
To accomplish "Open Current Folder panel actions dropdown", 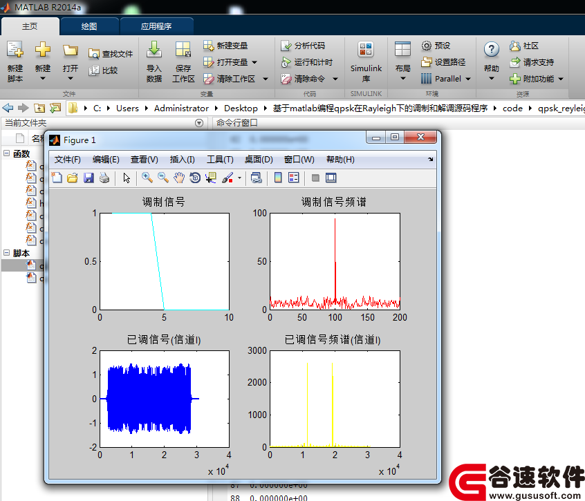I will click(199, 123).
